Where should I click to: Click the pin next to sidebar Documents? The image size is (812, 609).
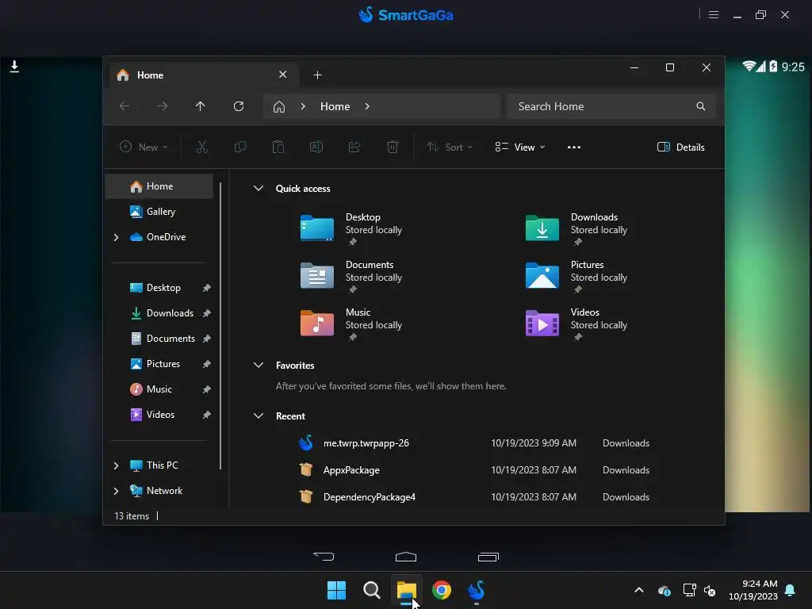pos(207,338)
